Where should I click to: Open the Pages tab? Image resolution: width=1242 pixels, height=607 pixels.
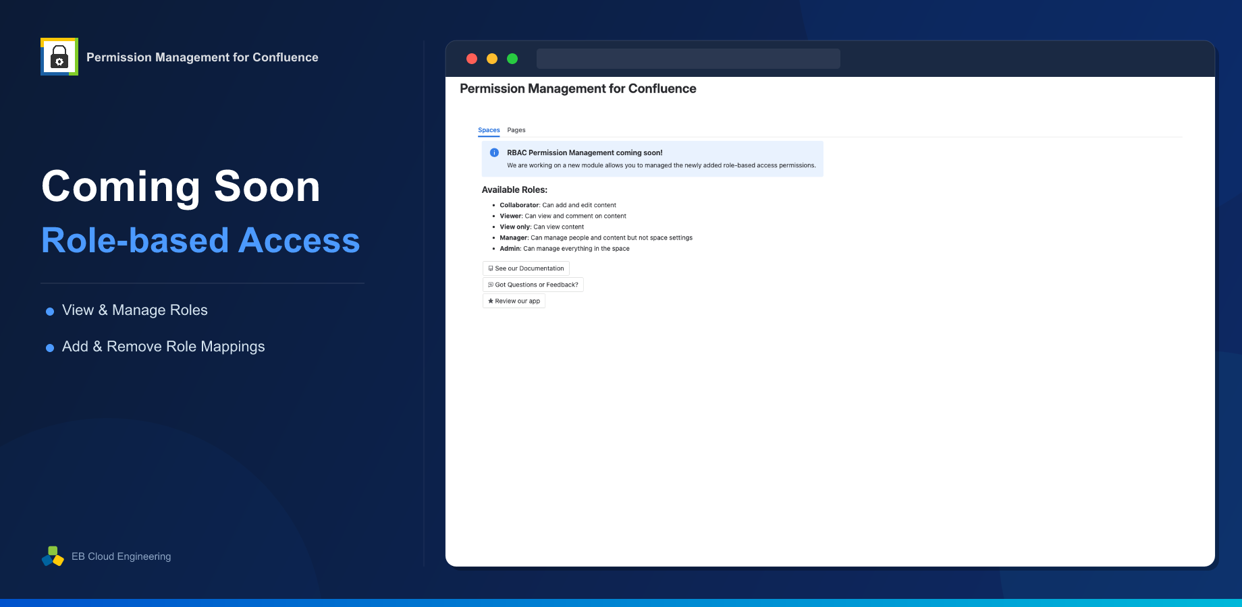516,130
